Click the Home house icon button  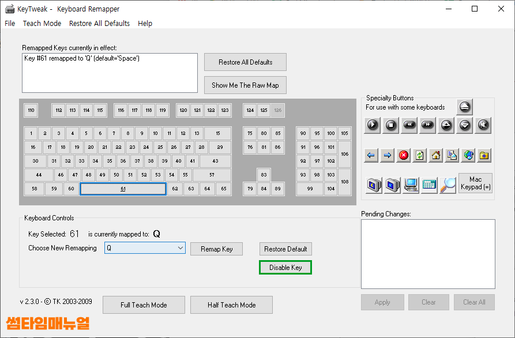[x=436, y=155]
